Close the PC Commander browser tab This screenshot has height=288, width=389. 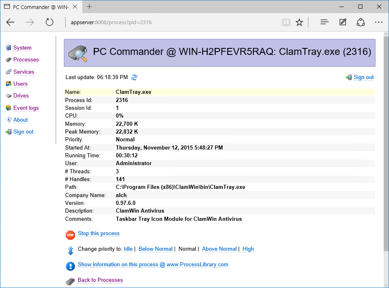tap(75, 7)
